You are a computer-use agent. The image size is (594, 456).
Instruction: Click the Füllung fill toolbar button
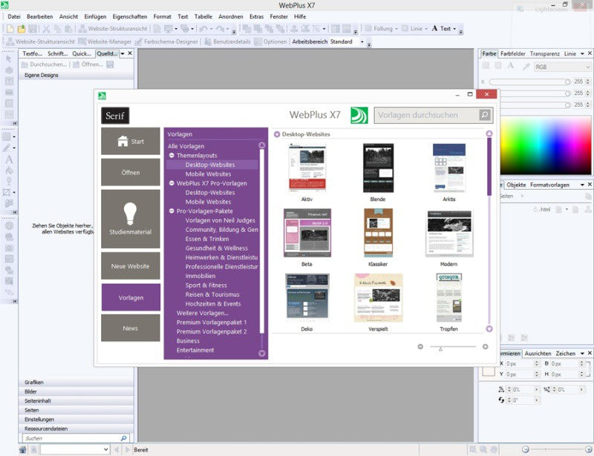382,29
